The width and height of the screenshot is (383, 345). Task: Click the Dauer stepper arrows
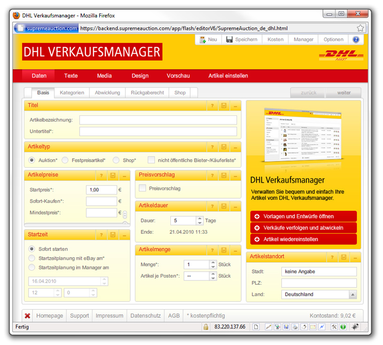[199, 220]
